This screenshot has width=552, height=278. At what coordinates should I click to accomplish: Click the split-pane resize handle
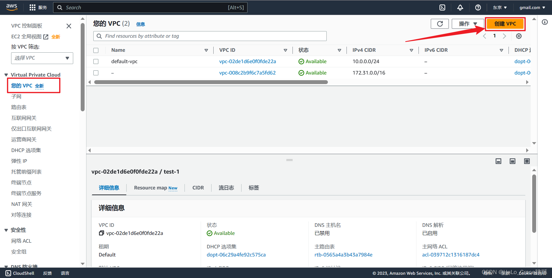click(289, 160)
